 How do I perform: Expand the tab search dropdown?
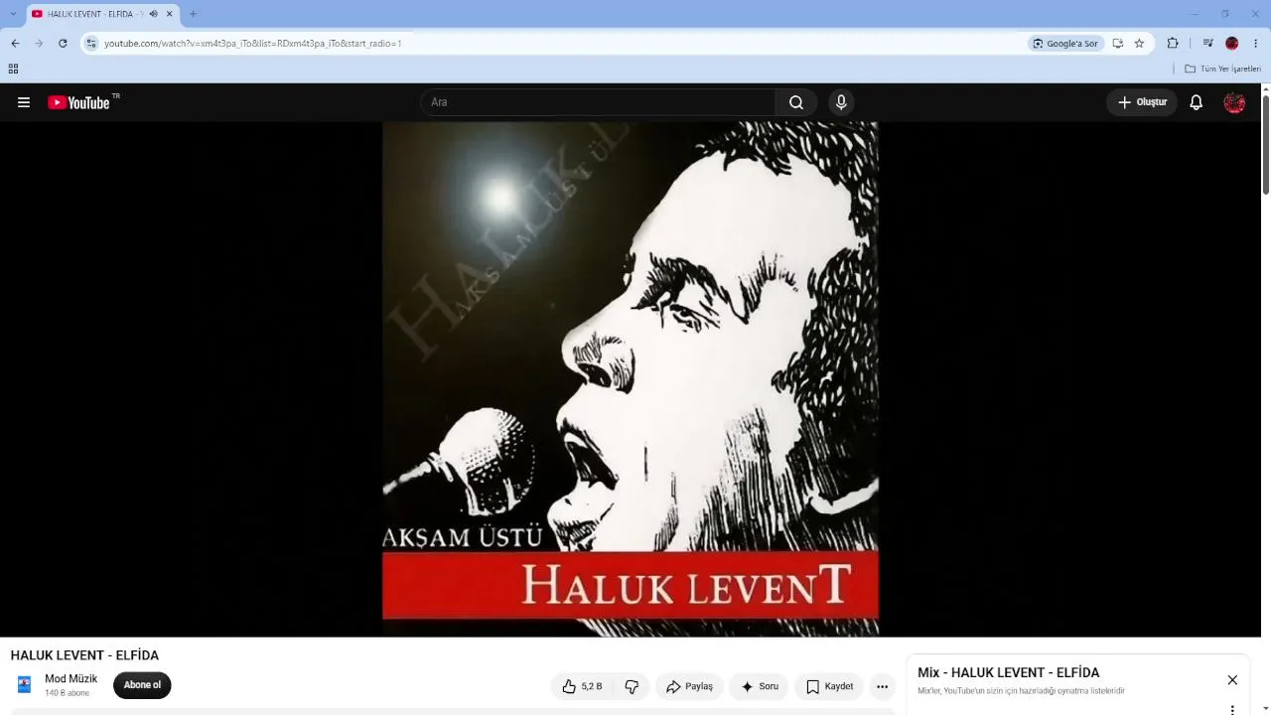click(13, 14)
